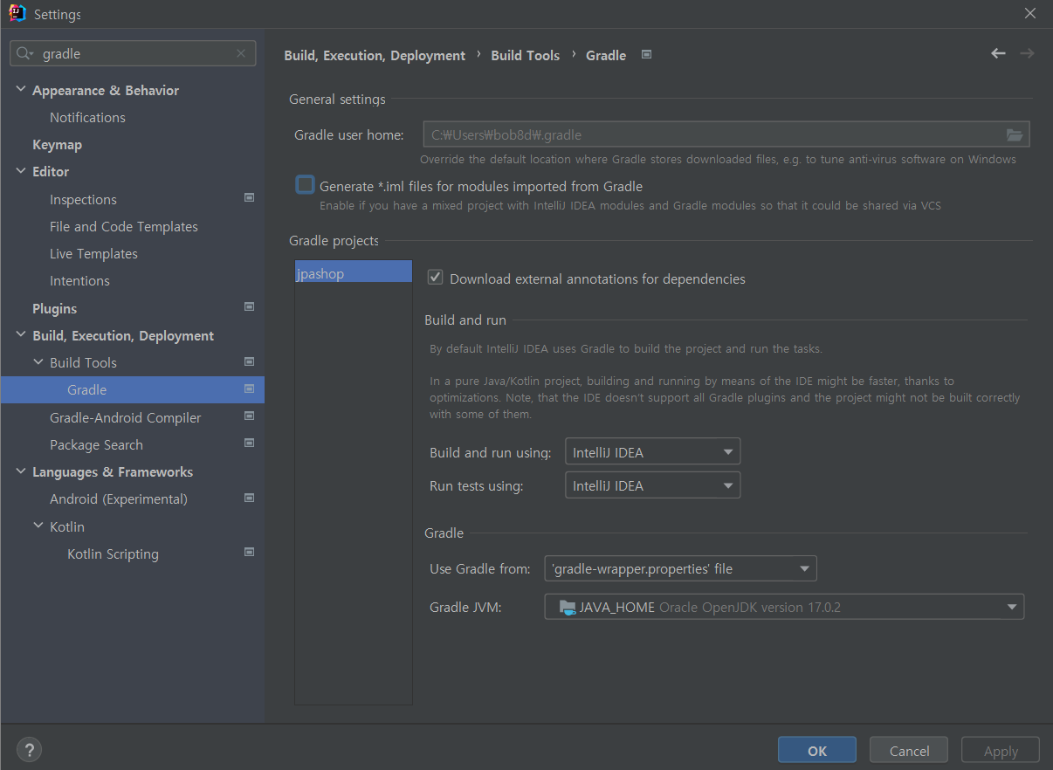
Task: Open the Keymap settings page
Action: (x=57, y=144)
